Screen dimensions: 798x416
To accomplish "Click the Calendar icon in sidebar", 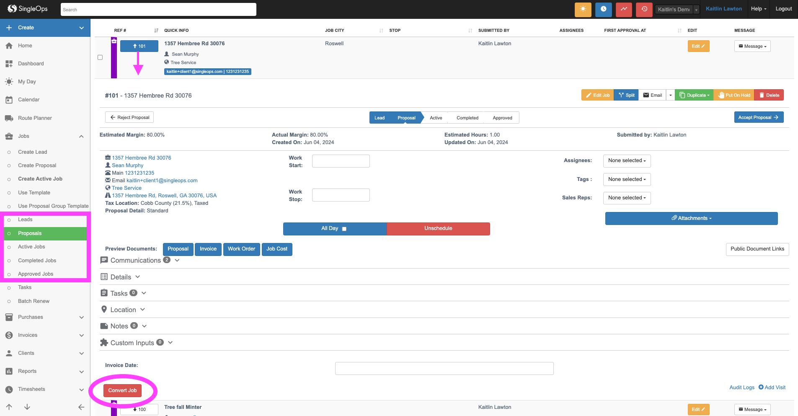I will tap(9, 100).
